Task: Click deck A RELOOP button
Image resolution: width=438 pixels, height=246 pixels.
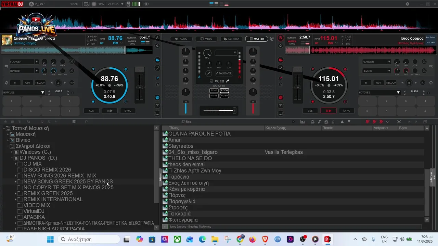Action: coord(40,83)
